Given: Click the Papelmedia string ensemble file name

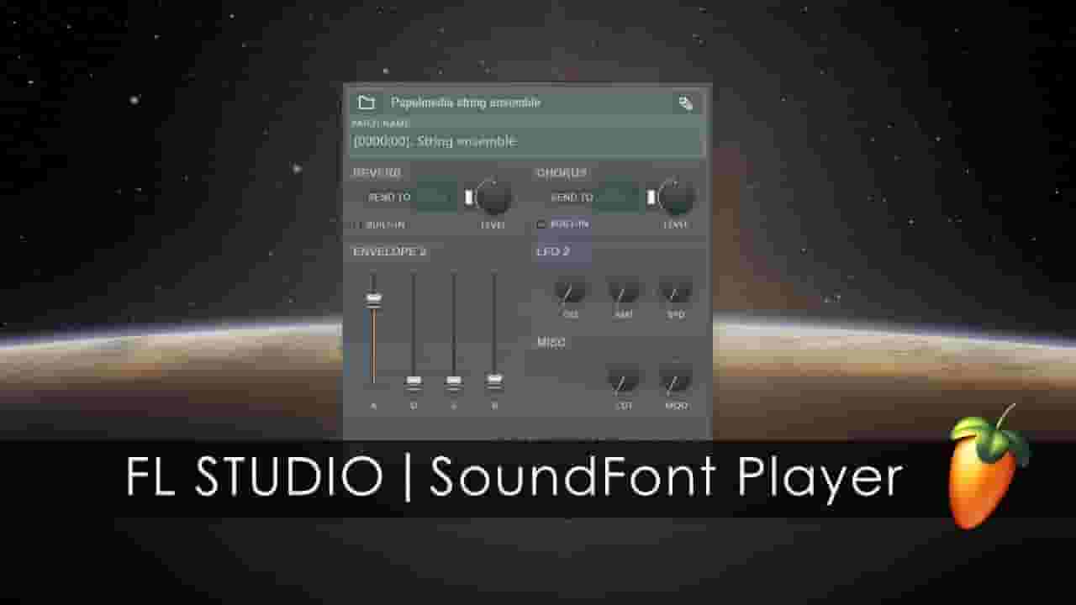Looking at the screenshot, I should [466, 103].
